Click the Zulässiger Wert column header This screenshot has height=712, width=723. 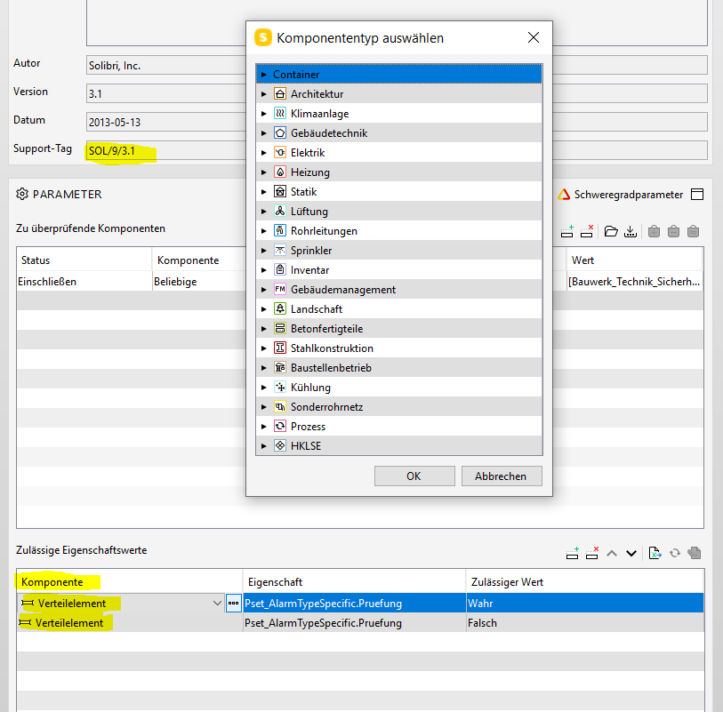coord(584,582)
